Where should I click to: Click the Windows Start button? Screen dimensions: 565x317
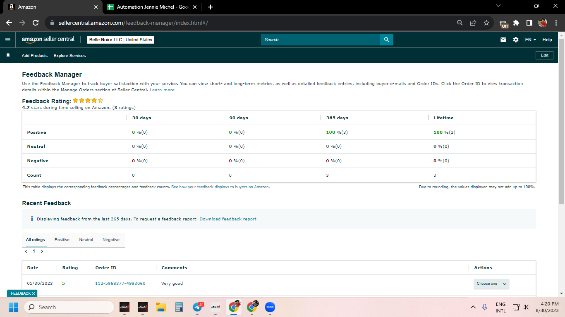pos(14,307)
